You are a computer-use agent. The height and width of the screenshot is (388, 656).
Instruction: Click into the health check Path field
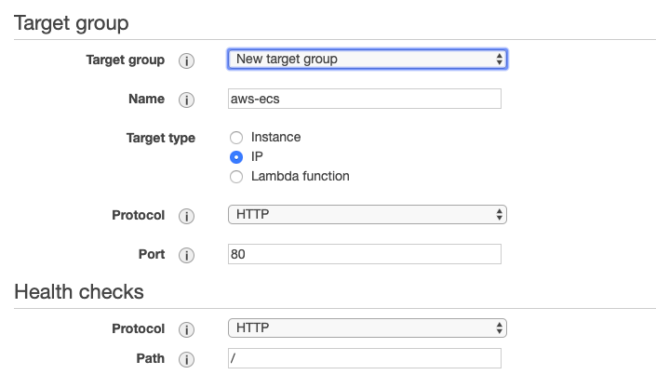(x=365, y=358)
